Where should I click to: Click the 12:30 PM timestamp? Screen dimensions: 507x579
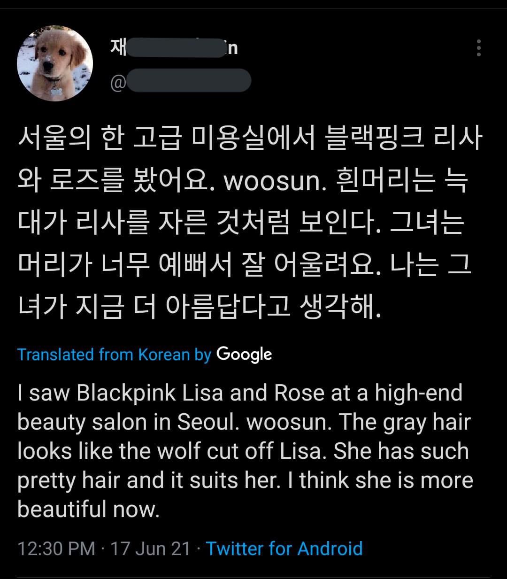(x=56, y=548)
